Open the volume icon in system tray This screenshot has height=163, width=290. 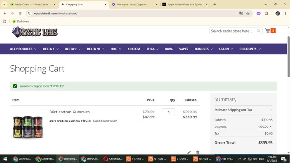255,159
